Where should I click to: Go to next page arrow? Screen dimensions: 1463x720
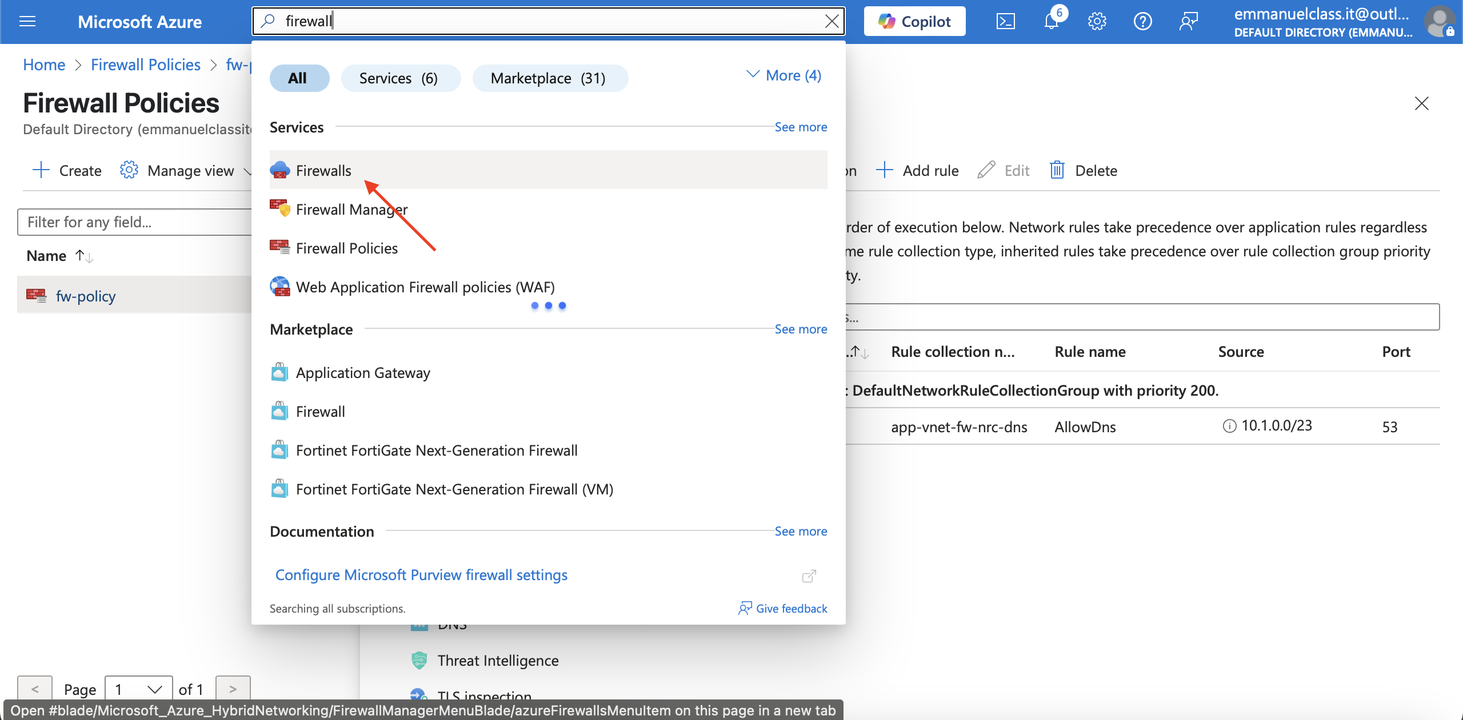coord(233,689)
